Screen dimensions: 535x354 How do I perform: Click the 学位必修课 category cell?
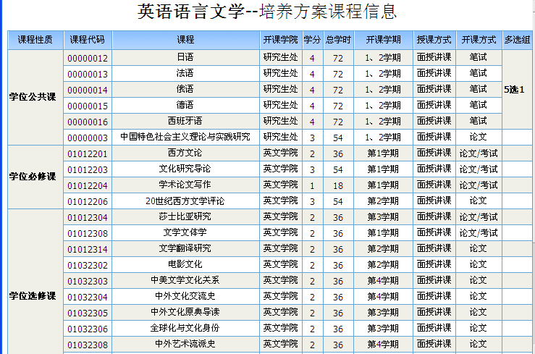point(33,177)
